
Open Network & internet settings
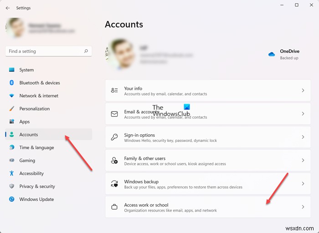click(x=49, y=96)
